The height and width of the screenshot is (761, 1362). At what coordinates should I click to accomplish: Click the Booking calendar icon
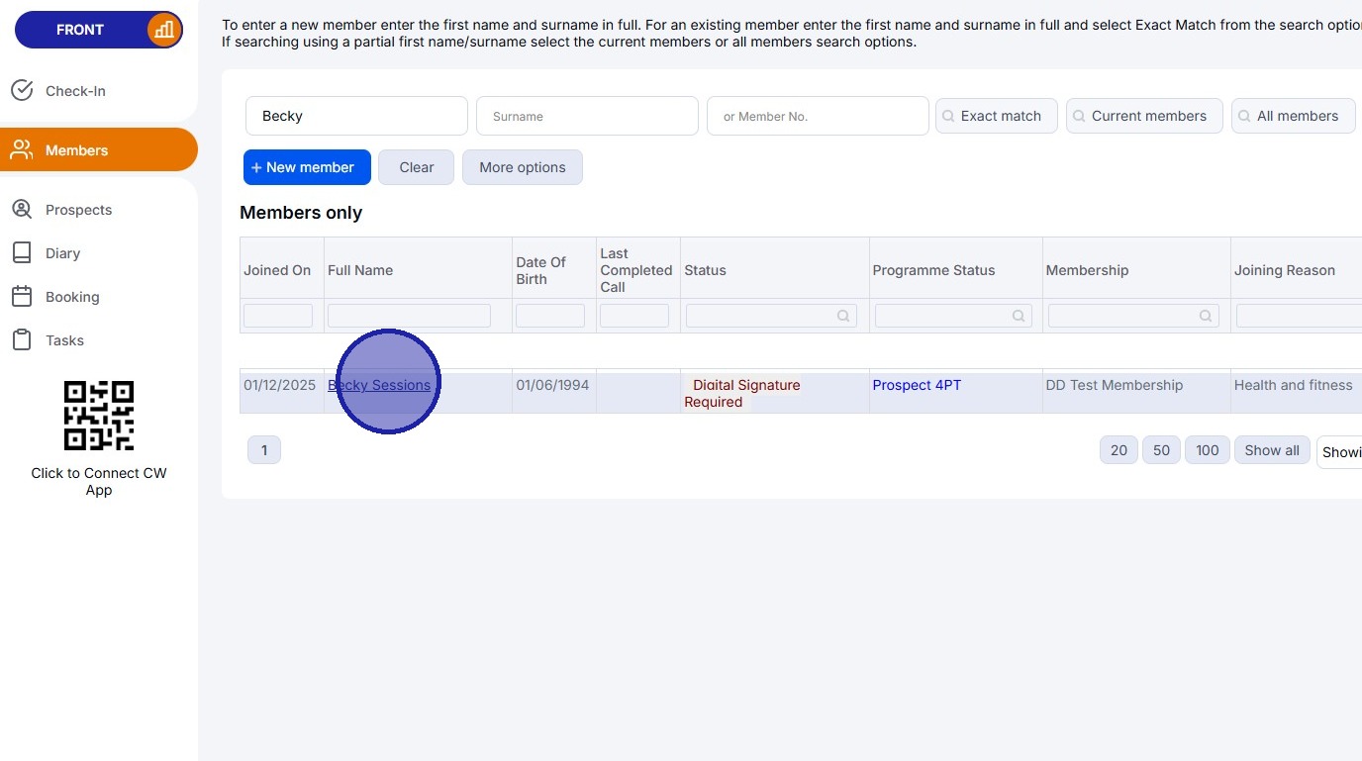[22, 296]
